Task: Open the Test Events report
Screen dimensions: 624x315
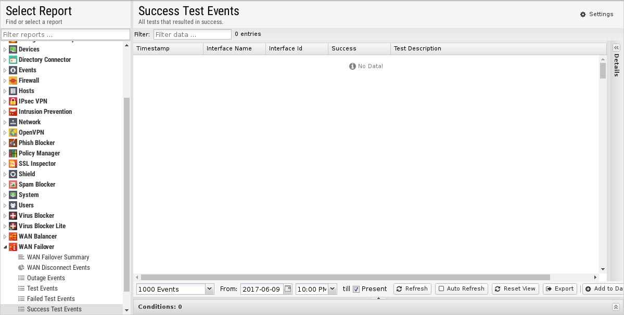Action: tap(42, 288)
